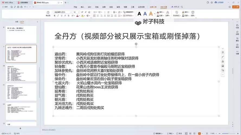Select left text alignment
Screen dimensions: 241x135
click(x=94, y=16)
